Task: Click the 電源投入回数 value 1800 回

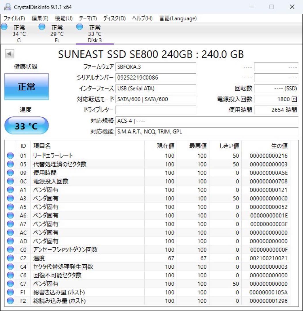Action: [276, 99]
